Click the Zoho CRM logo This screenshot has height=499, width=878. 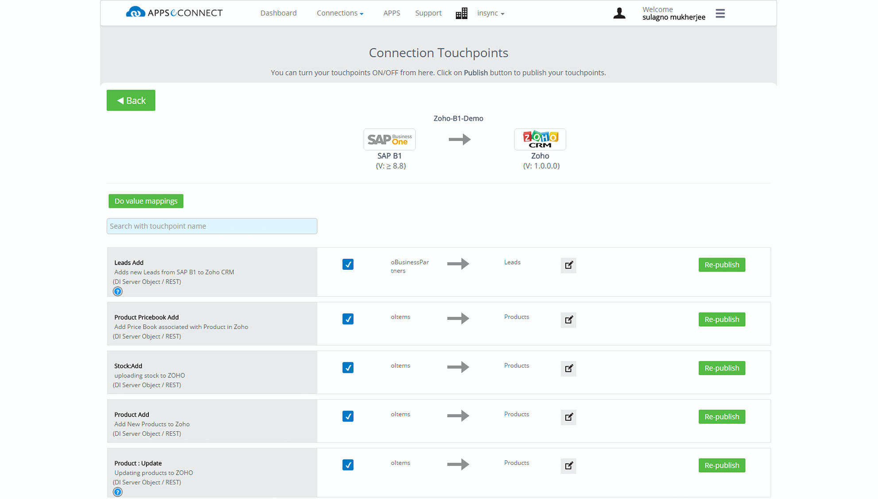tap(540, 139)
